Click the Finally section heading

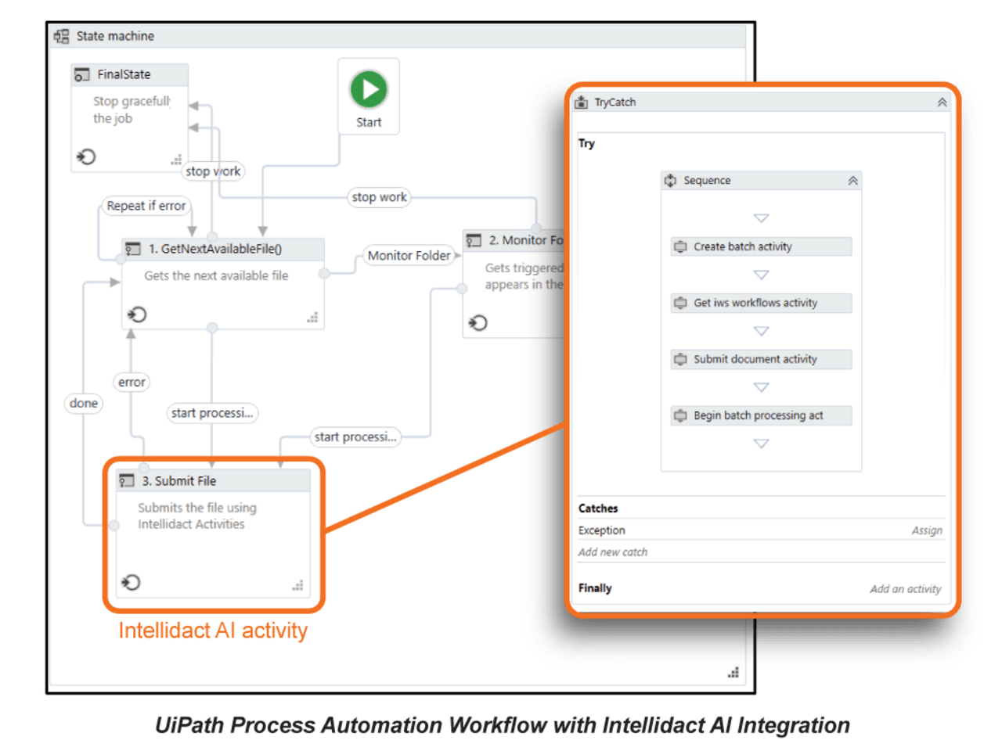pyautogui.click(x=595, y=588)
